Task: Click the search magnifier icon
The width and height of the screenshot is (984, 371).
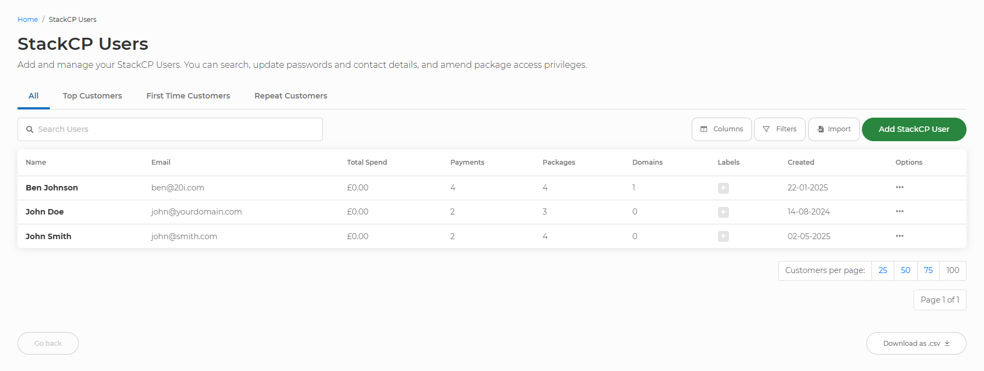Action: coord(30,130)
